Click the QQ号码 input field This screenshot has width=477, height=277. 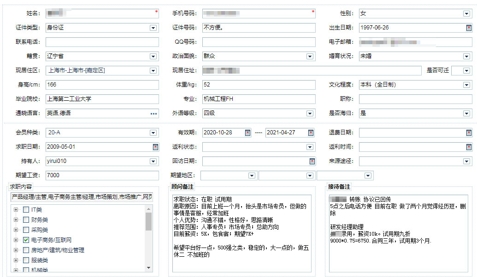[259, 42]
